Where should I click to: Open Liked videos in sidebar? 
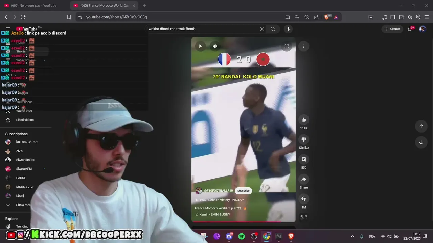(x=26, y=120)
